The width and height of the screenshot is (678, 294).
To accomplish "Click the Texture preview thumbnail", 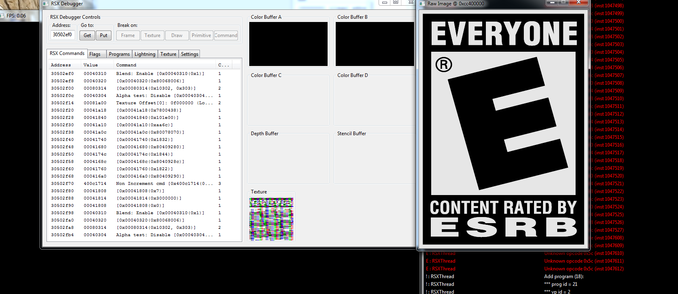I will point(271,219).
